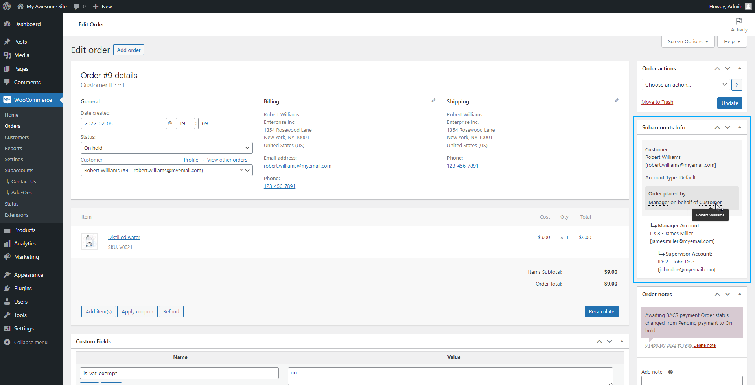Screen dimensions: 755x385
Task: Open the comments bubble in admin bar
Action: (76, 6)
